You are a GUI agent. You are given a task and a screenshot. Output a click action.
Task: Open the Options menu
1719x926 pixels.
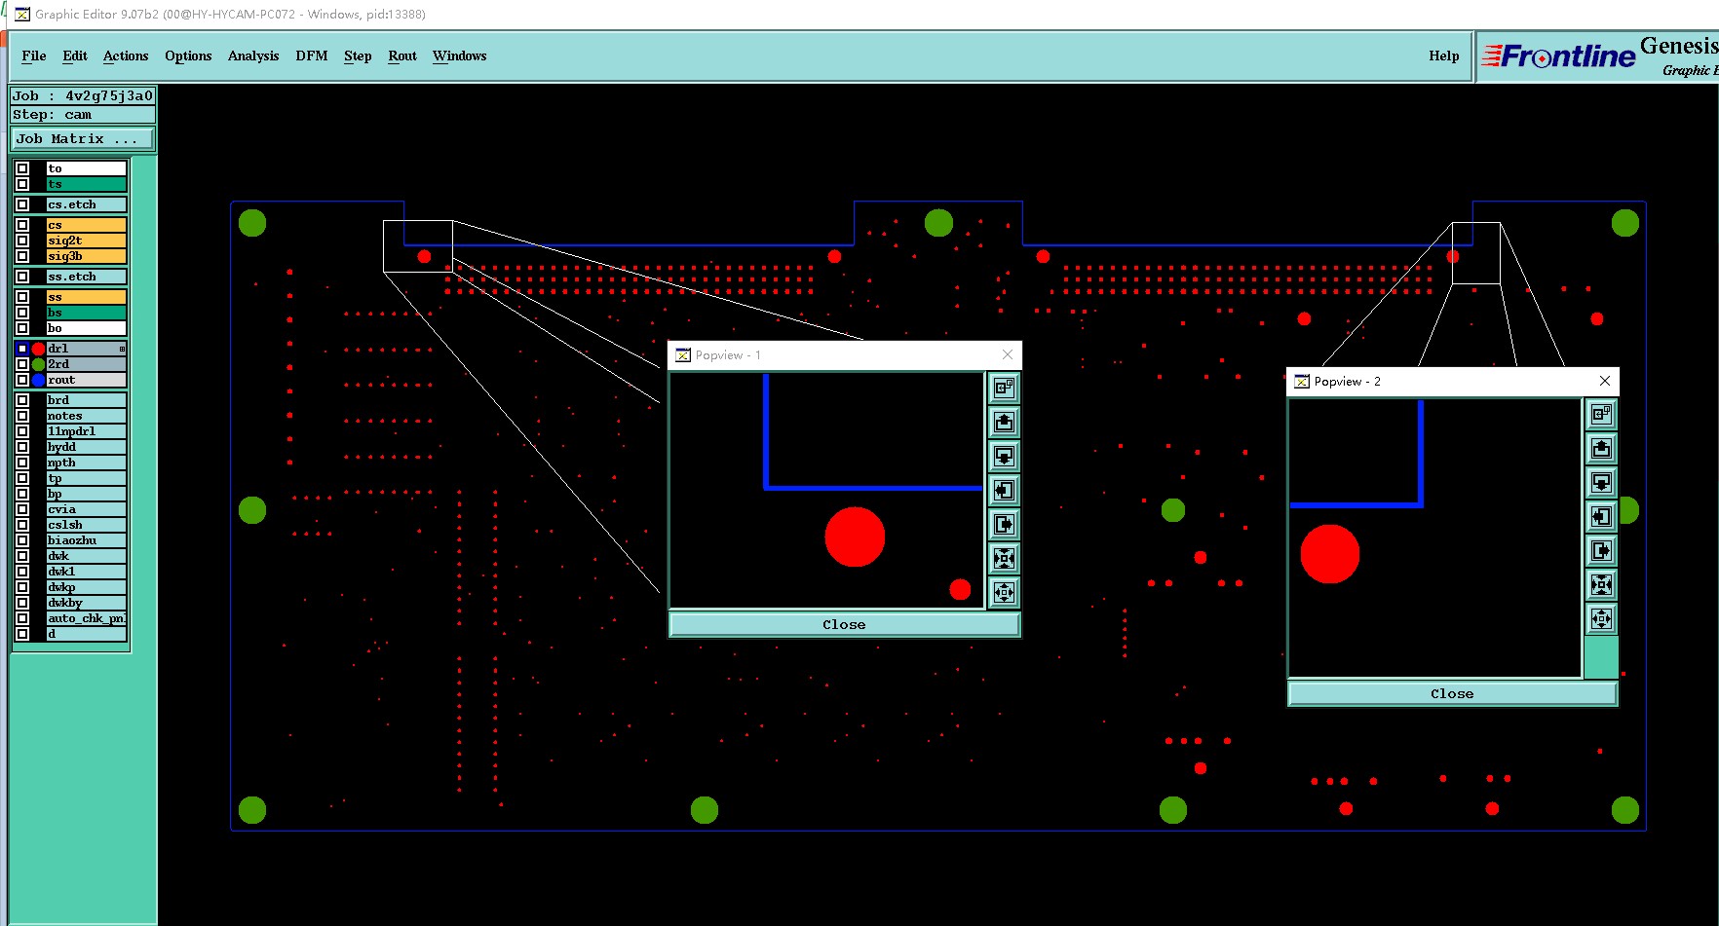(x=188, y=56)
